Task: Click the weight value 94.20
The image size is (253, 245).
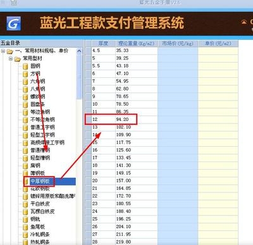Action: click(x=122, y=120)
